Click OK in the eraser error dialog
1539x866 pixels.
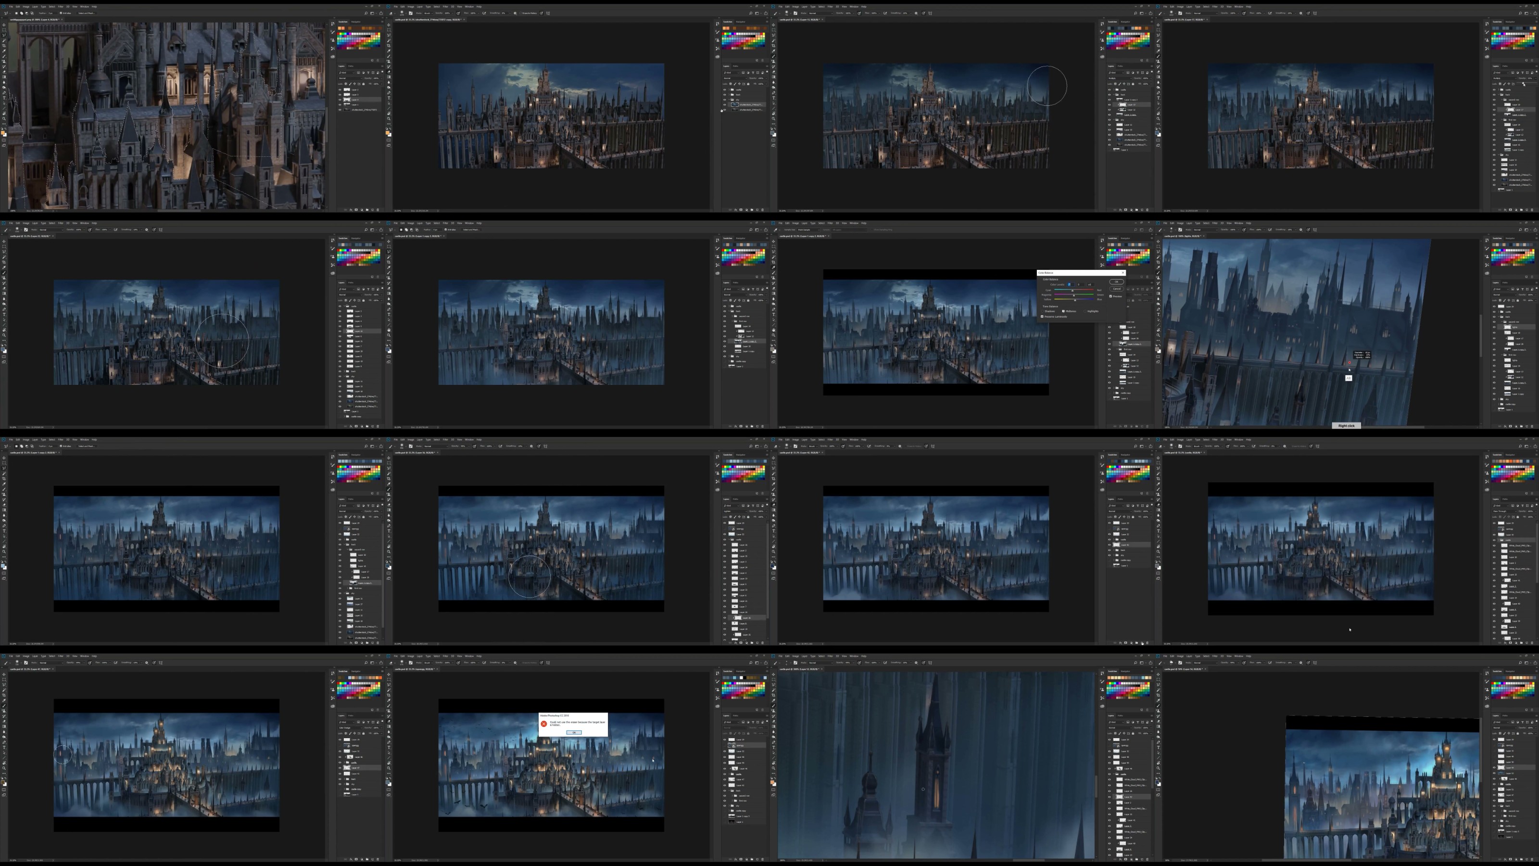574,732
